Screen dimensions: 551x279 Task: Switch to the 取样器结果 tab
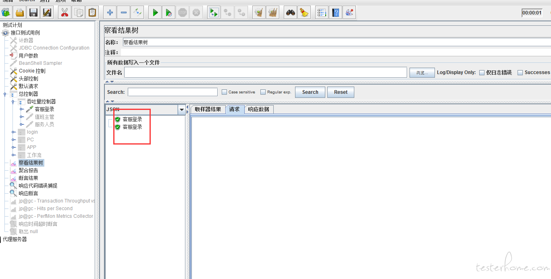pos(208,110)
